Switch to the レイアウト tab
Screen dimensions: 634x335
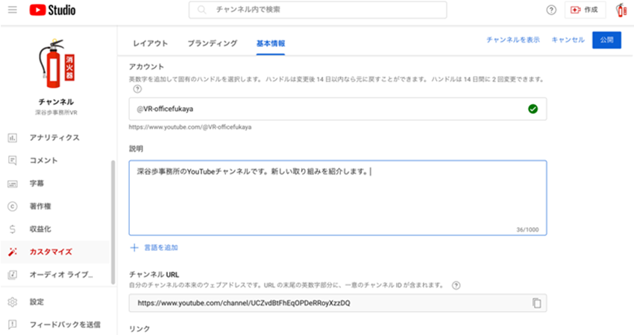(150, 44)
